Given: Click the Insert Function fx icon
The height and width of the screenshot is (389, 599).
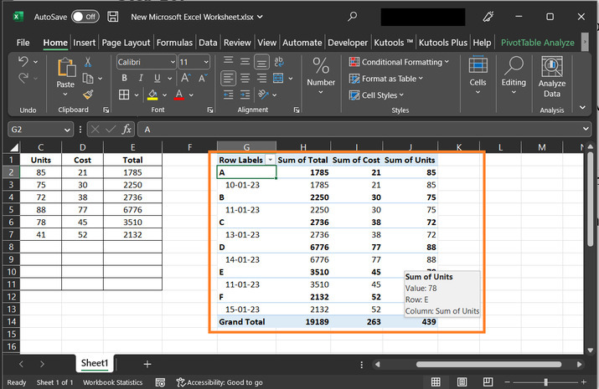Looking at the screenshot, I should [x=127, y=129].
